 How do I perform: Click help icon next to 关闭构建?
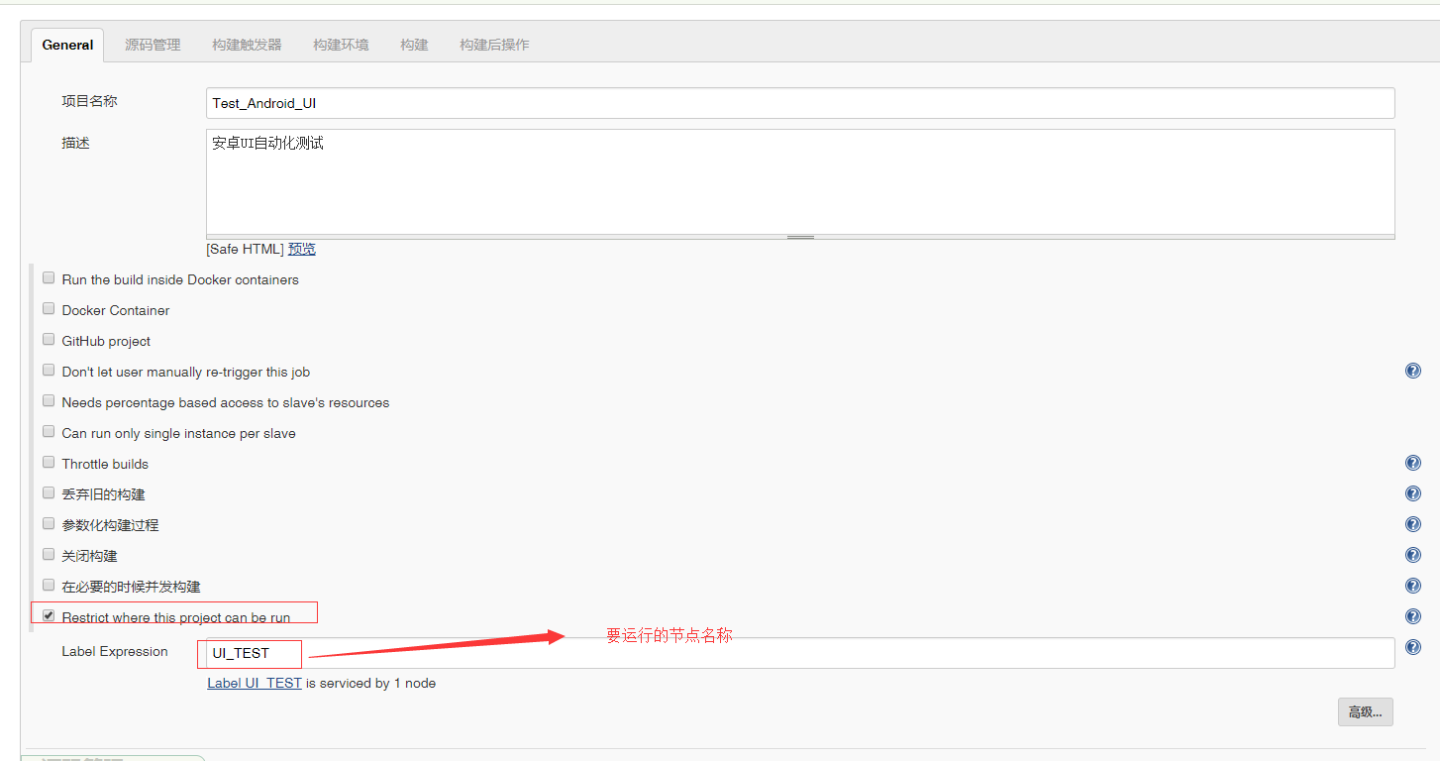1413,554
